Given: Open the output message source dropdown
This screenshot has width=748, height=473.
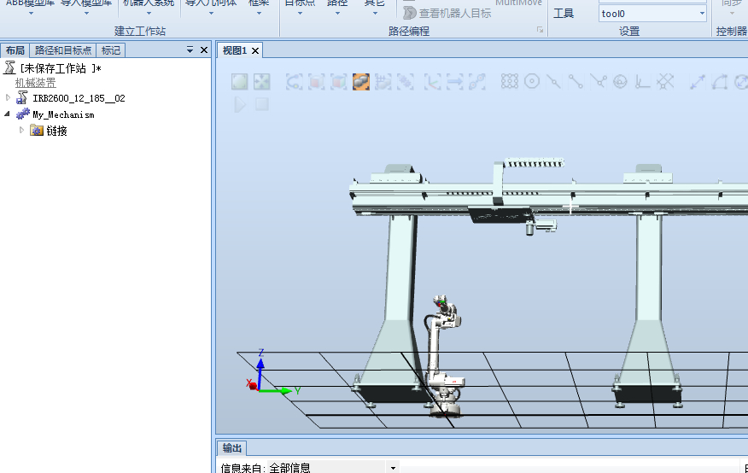Looking at the screenshot, I should tap(393, 467).
